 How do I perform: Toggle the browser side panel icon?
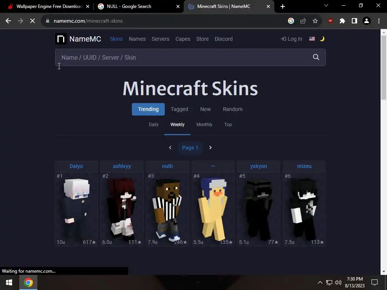(x=354, y=21)
